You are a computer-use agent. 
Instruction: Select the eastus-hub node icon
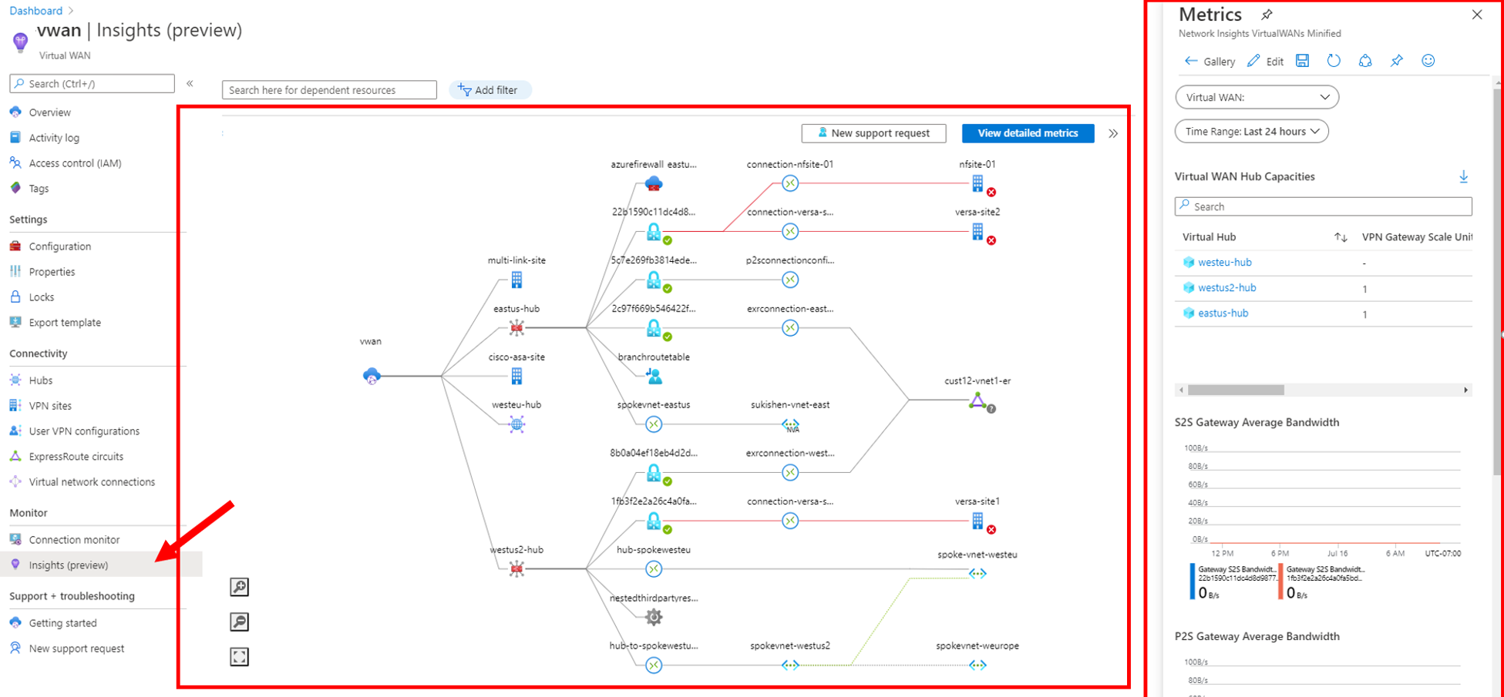pyautogui.click(x=516, y=328)
